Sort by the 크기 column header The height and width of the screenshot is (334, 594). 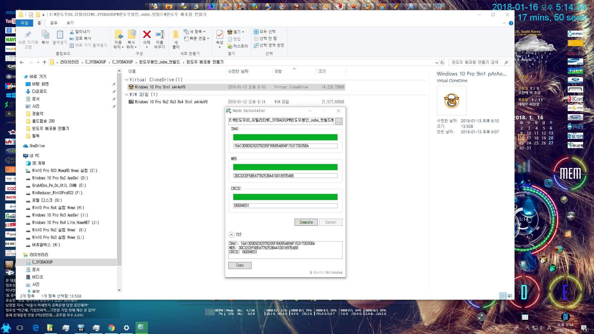click(x=322, y=71)
